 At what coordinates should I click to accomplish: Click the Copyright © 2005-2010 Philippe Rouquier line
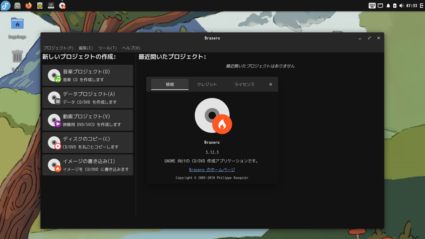pos(212,178)
